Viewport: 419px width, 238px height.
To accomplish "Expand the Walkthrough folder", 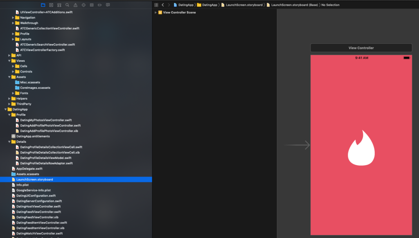I will (x=13, y=23).
